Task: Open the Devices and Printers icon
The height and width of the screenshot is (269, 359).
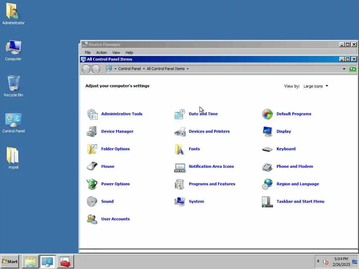Action: pyautogui.click(x=180, y=132)
